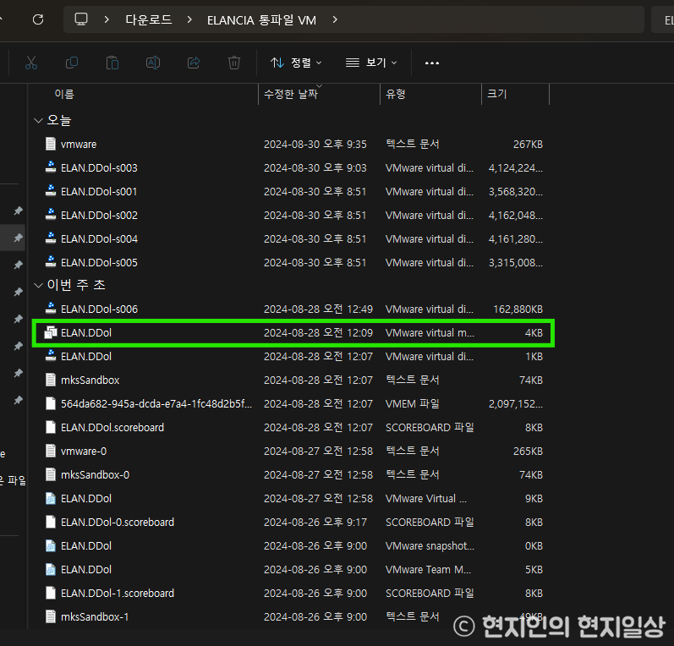The image size is (674, 646).
Task: Click ELANCIA 통파일 VM breadcrumb
Action: coord(261,19)
